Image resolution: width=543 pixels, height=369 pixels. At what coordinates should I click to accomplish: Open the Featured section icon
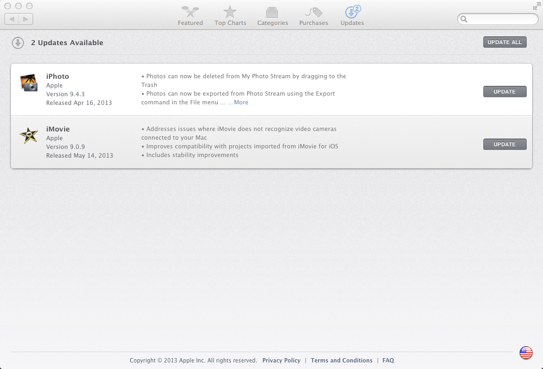click(190, 12)
